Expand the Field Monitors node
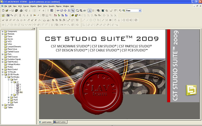The image size is (202, 126). point(3,62)
